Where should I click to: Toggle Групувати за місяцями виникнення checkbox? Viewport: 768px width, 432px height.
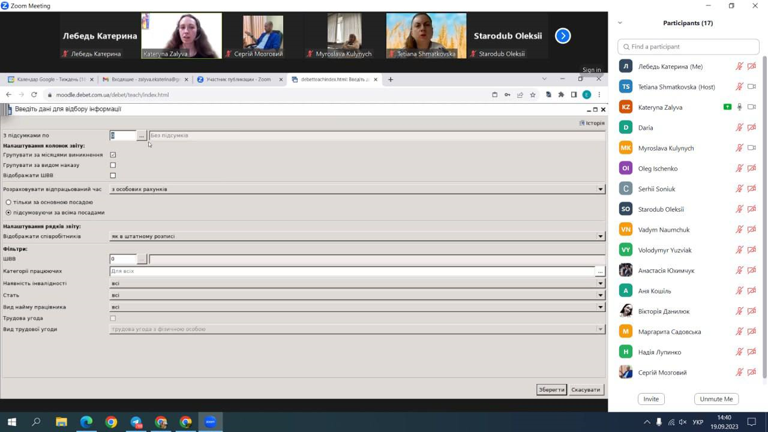(113, 155)
